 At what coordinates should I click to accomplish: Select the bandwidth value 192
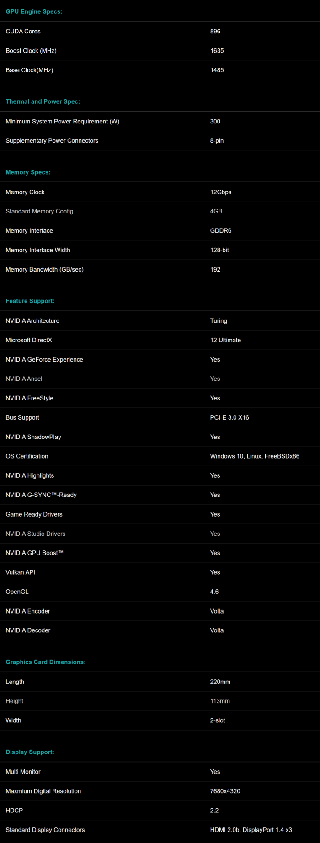coord(215,269)
